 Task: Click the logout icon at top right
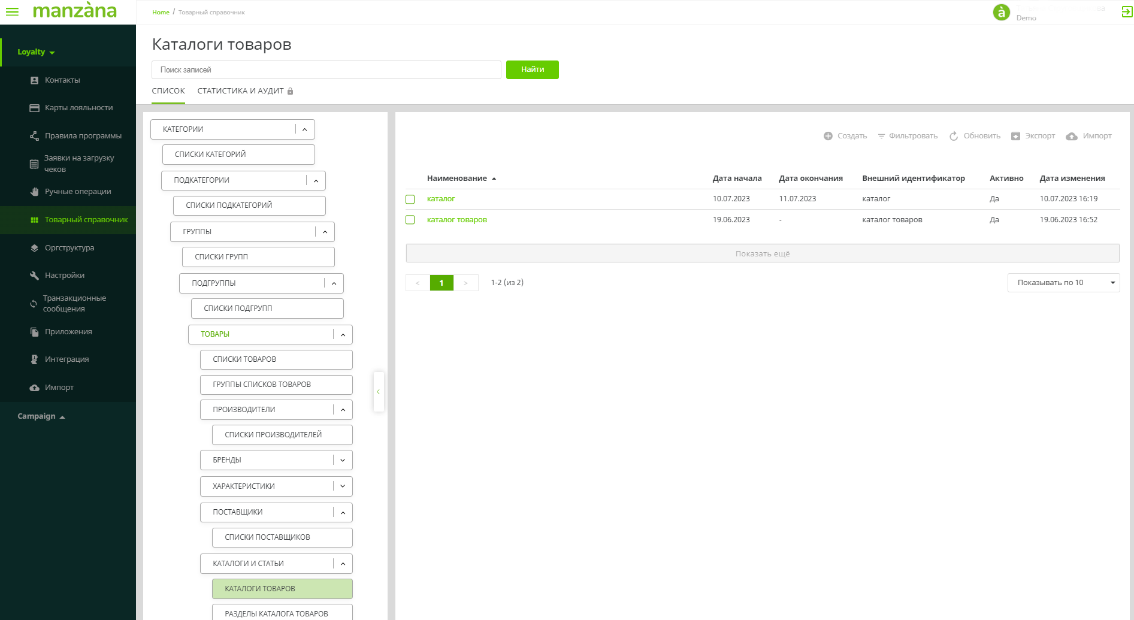click(x=1127, y=12)
